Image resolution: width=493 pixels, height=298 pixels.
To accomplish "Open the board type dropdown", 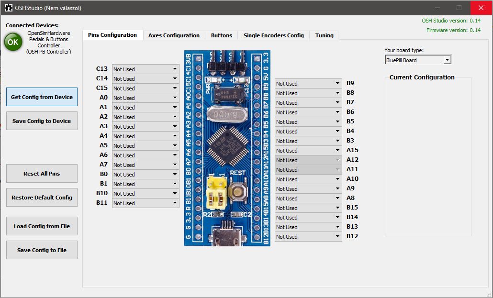I will (418, 60).
